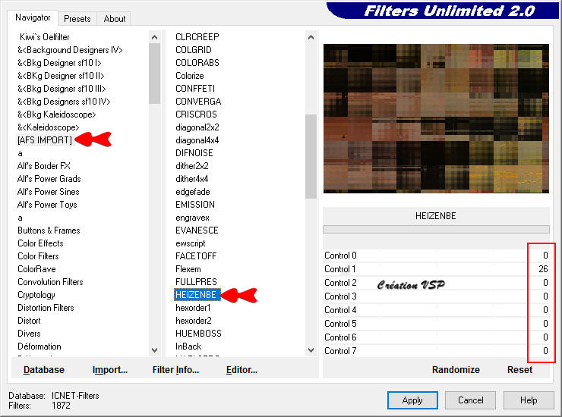Adjust the Control 2 slider
The height and width of the screenshot is (417, 562).
[x=436, y=282]
